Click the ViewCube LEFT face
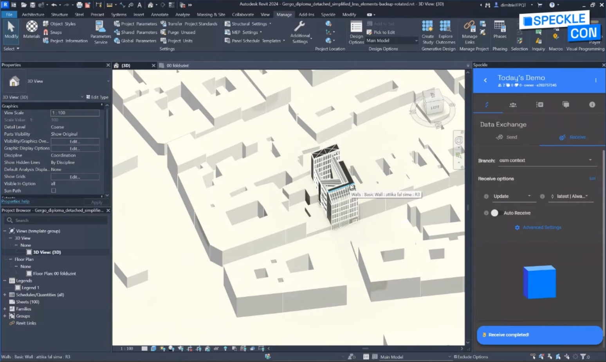 click(x=435, y=107)
